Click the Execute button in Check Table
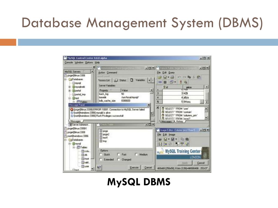The height and width of the screenshot is (208, 278). pyautogui.click(x=134, y=167)
